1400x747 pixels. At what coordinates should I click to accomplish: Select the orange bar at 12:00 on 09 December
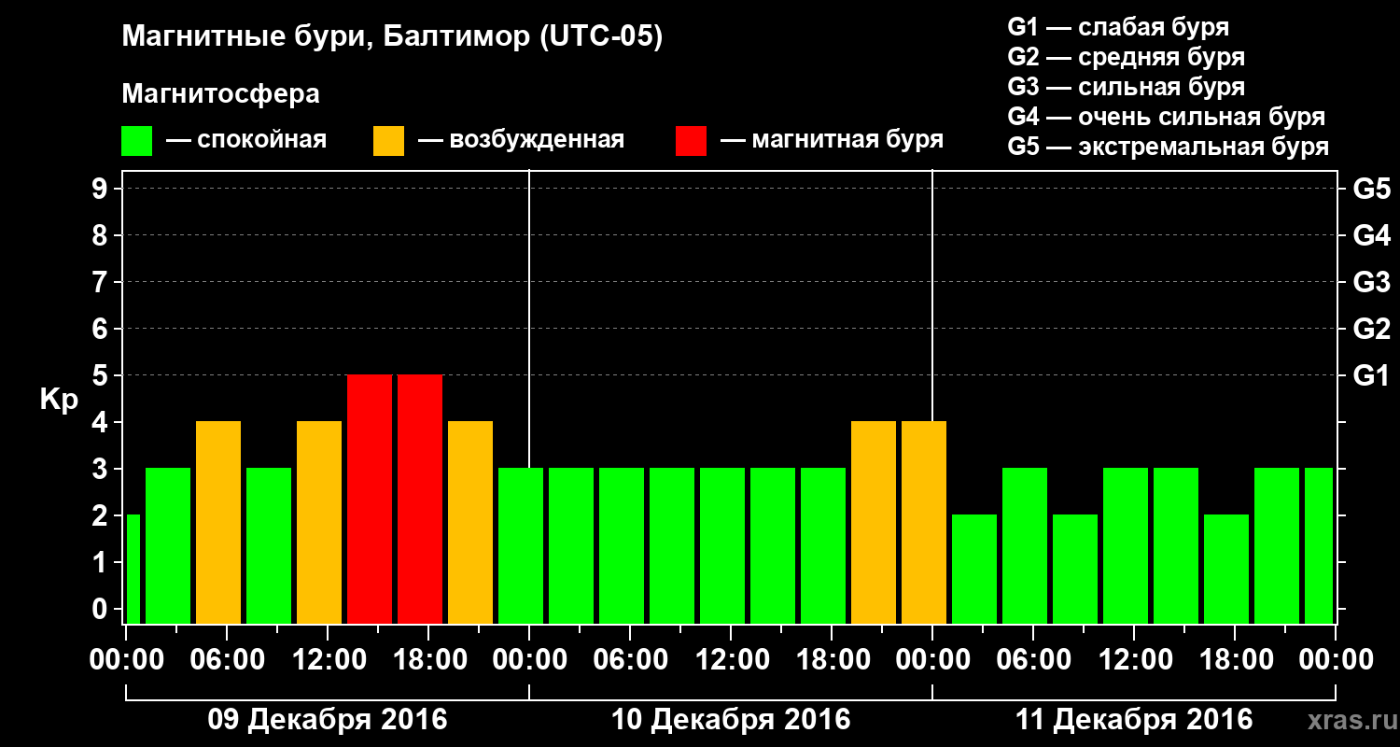pyautogui.click(x=319, y=523)
